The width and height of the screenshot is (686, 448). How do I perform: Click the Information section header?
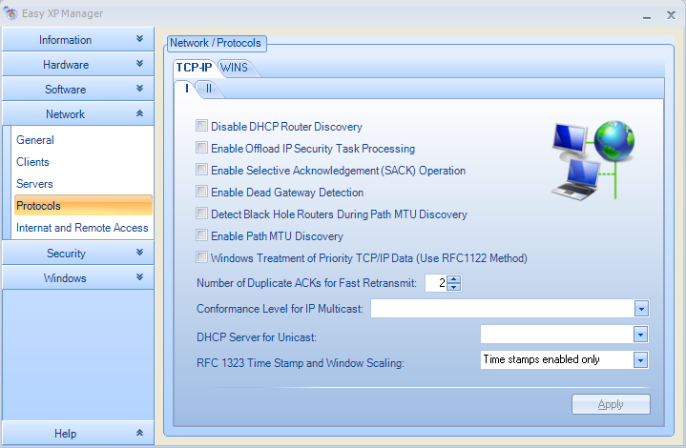tap(78, 39)
